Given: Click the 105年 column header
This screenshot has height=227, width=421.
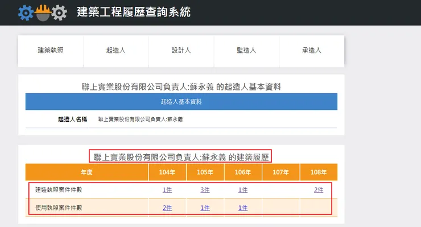Looking at the screenshot, I should [x=205, y=172].
